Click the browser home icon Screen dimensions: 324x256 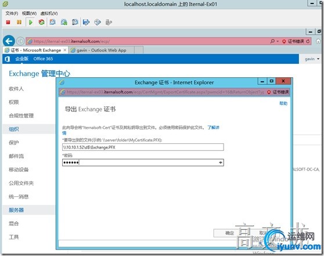point(318,41)
